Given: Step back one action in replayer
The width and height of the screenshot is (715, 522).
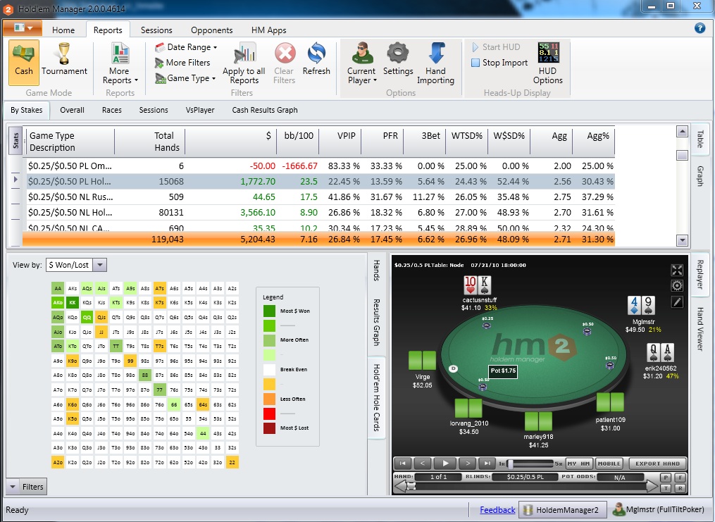Looking at the screenshot, I should [x=423, y=464].
